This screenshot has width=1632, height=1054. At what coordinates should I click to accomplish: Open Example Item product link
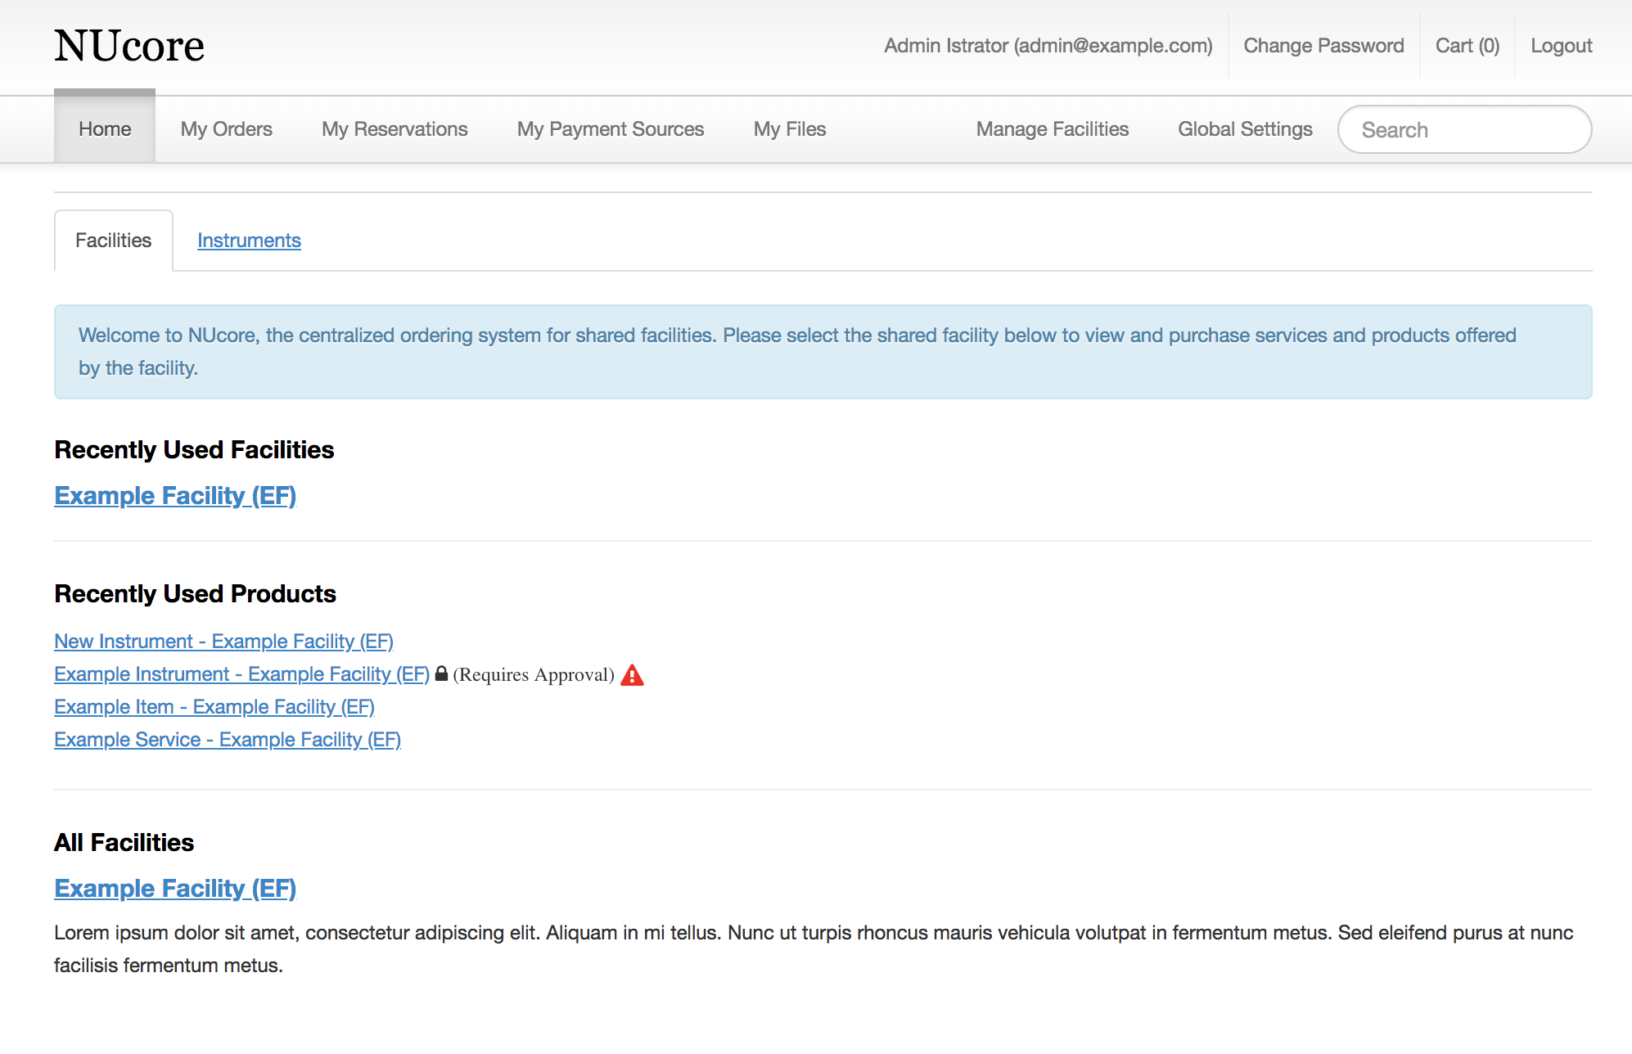tap(214, 707)
